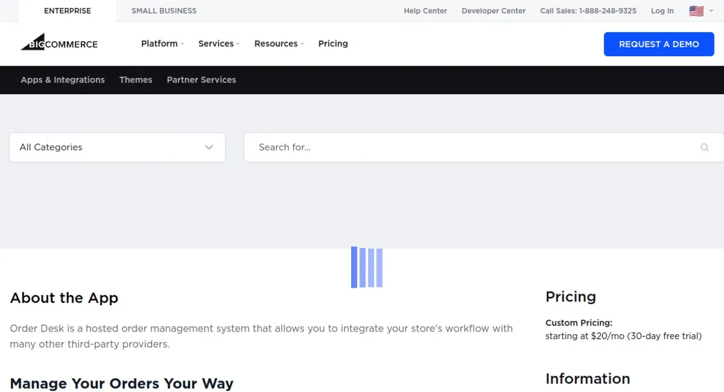The height and width of the screenshot is (392, 724).
Task: Click the starting at $20/mo text
Action: tap(623, 336)
